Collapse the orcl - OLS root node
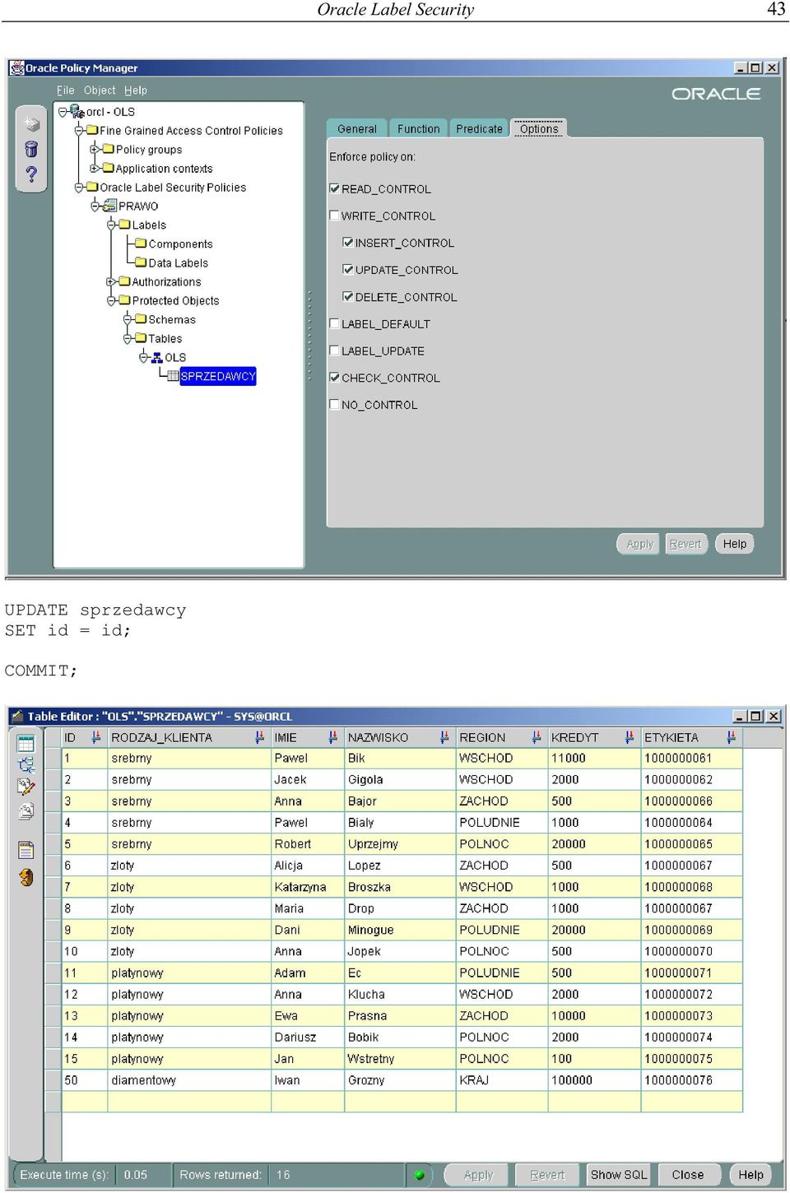Viewport: 790px width, 1193px height. [63, 111]
